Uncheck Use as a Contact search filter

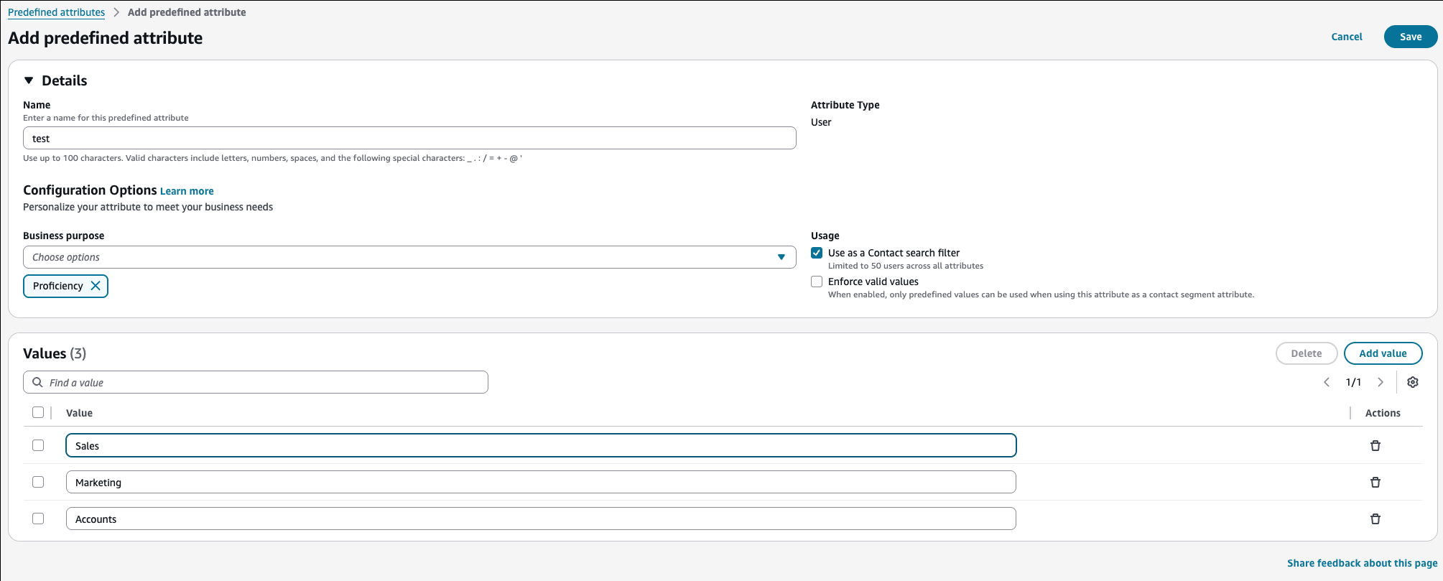click(817, 253)
